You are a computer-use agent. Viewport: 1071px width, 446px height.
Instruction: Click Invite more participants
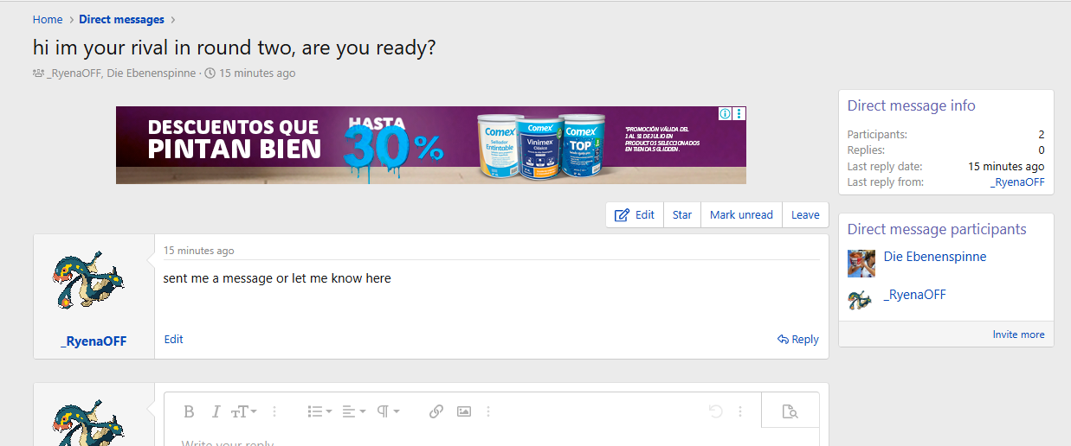point(1018,334)
